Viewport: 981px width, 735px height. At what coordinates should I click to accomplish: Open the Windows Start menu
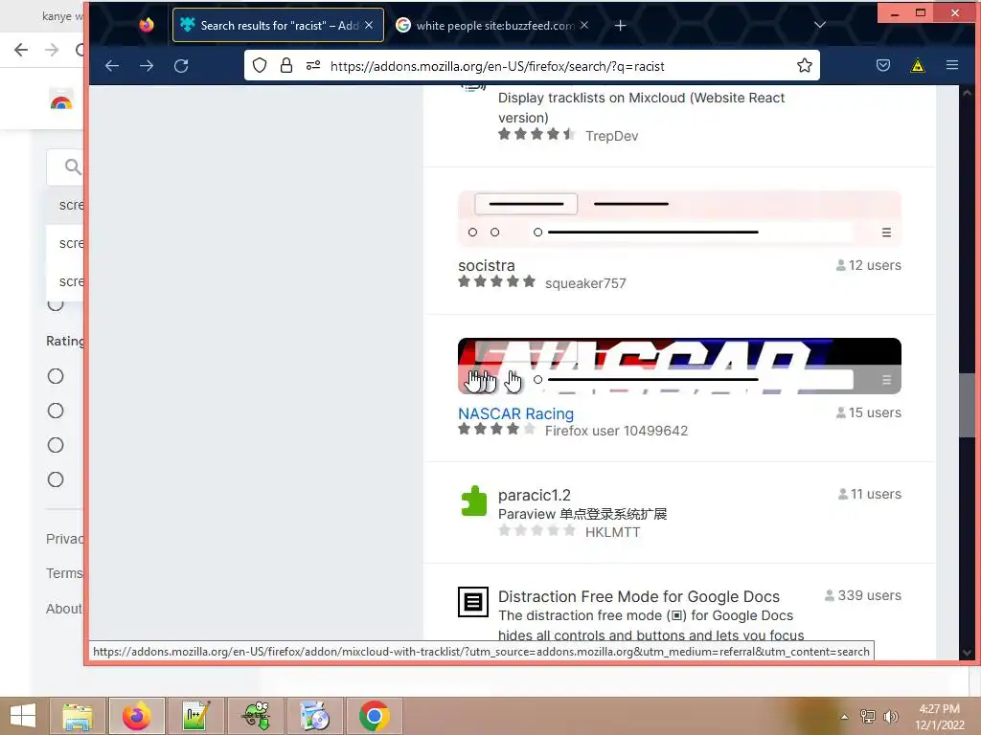23,716
